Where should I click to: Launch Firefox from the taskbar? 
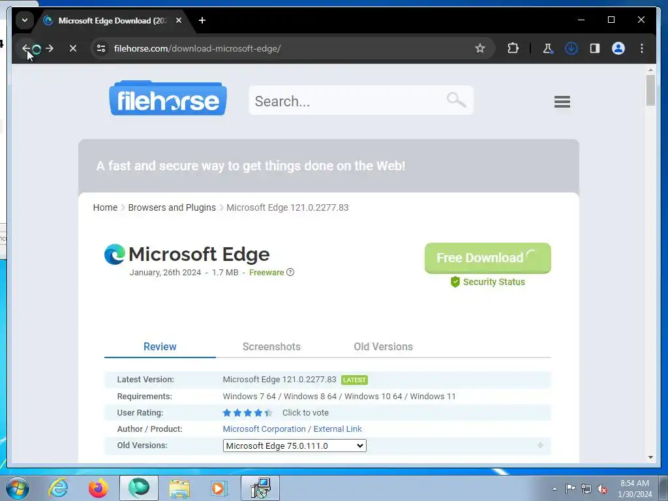click(99, 488)
